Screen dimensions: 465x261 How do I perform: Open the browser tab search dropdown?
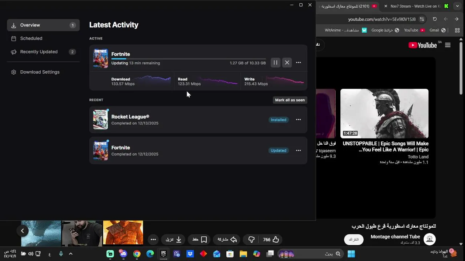click(458, 6)
